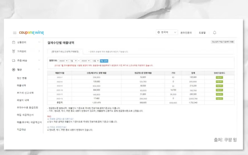Open the hamburger menu icon
Screen dimensions: 248x155
click(15, 33)
